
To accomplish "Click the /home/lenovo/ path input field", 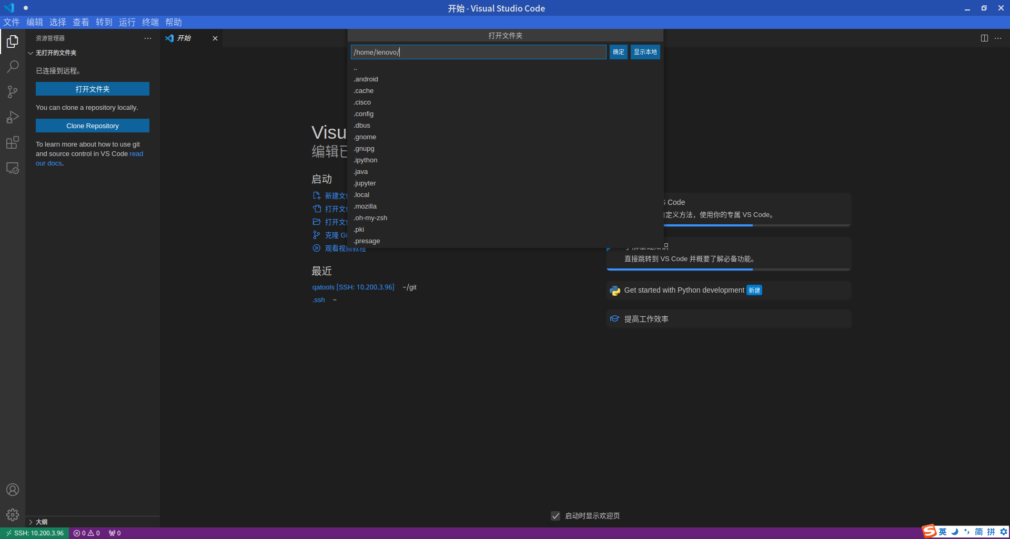I will pyautogui.click(x=478, y=52).
